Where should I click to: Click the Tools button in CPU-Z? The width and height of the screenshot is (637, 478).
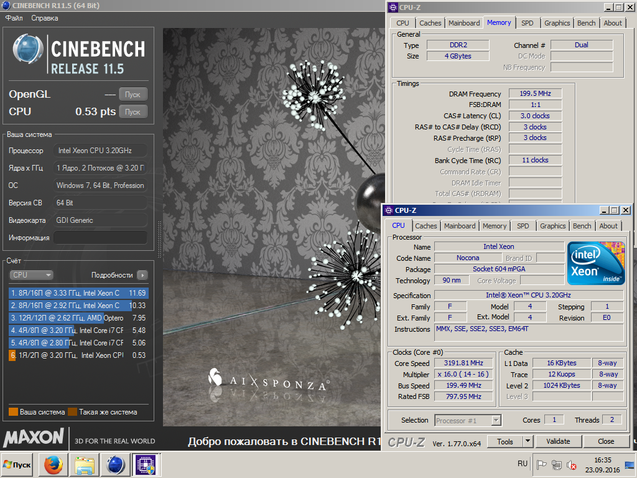point(504,441)
